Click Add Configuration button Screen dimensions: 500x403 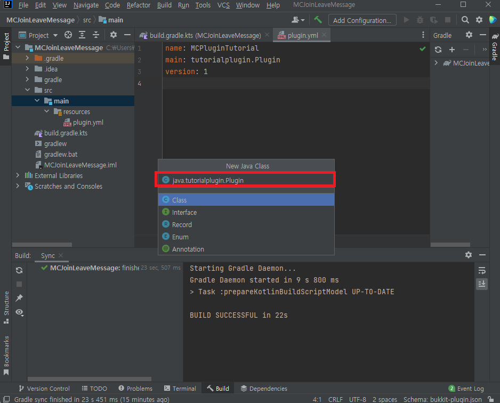click(362, 20)
